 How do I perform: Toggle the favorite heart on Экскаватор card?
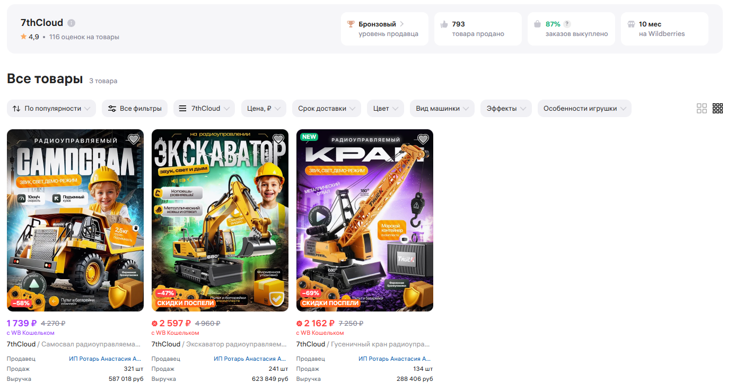278,139
